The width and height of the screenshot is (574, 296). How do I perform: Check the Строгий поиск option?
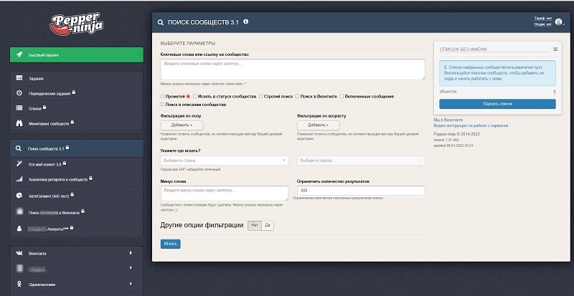[x=260, y=96]
